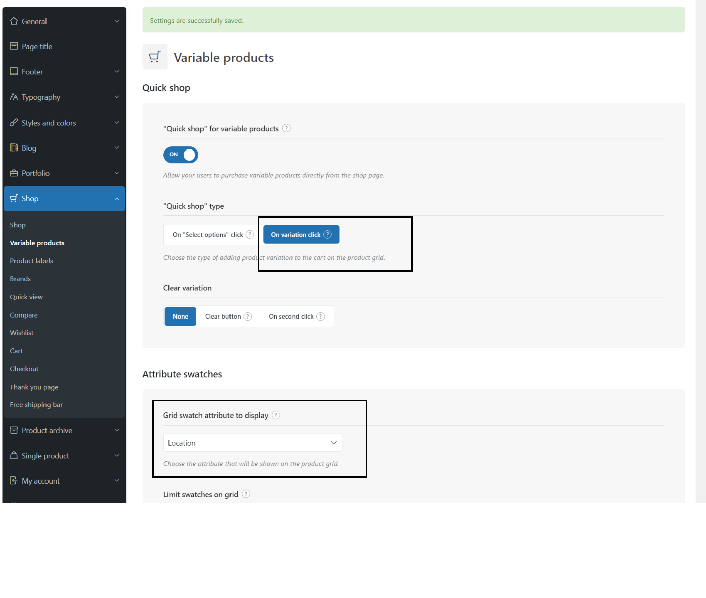Expand the Portfolio section chevron

point(117,173)
